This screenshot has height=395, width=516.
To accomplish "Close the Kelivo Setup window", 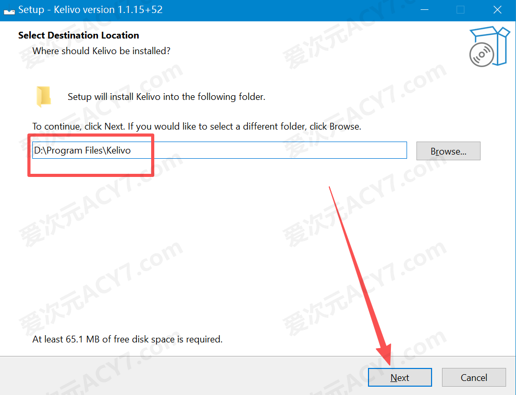I will click(x=497, y=10).
